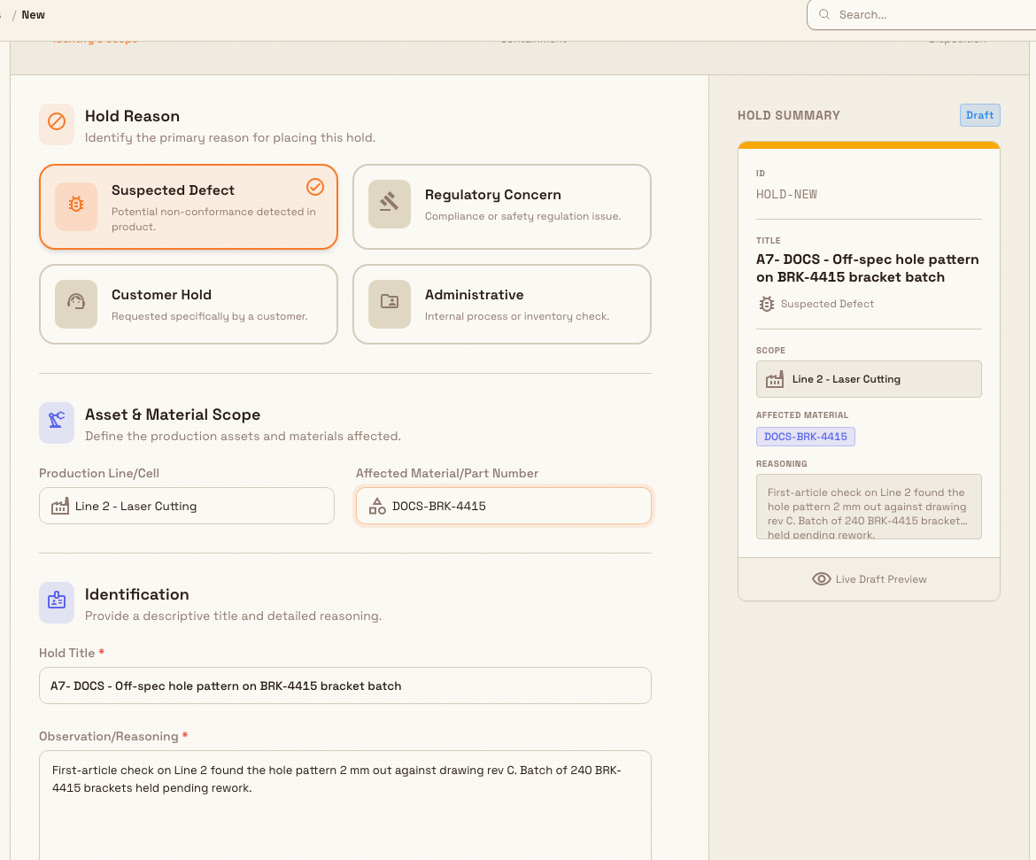The height and width of the screenshot is (860, 1036).
Task: Choose the Customer Hold reason card
Action: (189, 304)
